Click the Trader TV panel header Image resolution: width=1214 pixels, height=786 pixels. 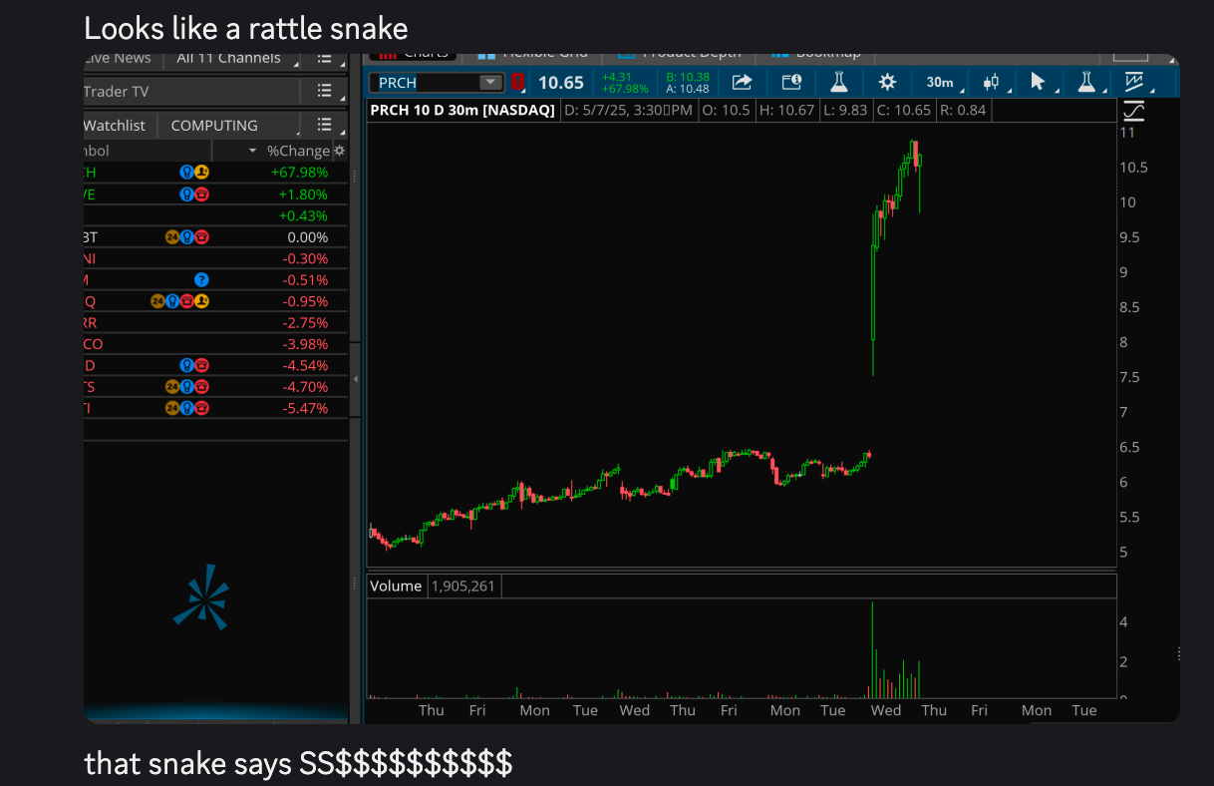click(x=189, y=92)
